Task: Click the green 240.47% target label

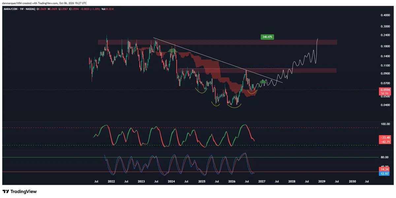Action: click(x=268, y=37)
